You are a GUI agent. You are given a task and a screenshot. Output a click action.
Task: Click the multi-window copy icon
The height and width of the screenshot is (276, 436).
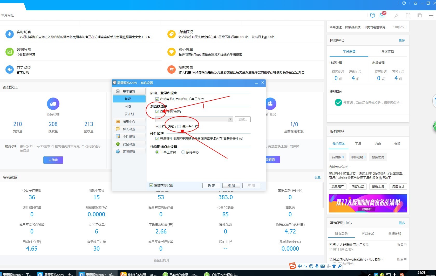(420, 15)
